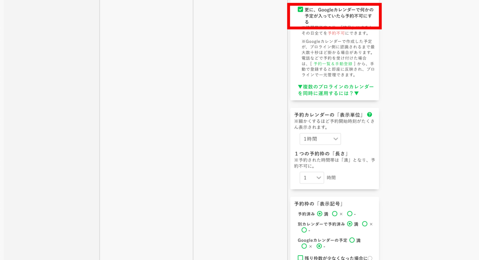Select 満 for 別カレンダーで予約済み
This screenshot has height=260, width=479.
350,224
